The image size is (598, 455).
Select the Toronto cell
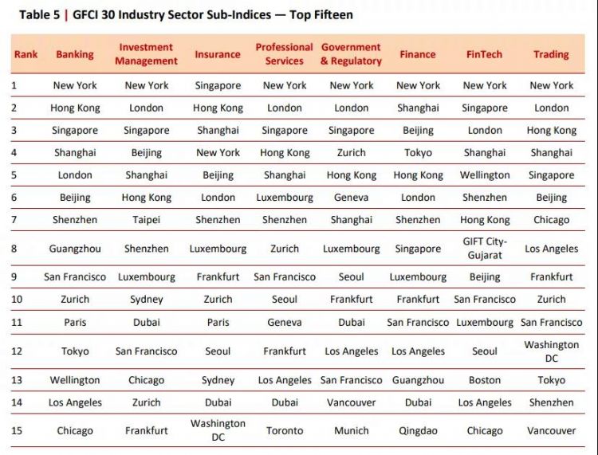(285, 430)
